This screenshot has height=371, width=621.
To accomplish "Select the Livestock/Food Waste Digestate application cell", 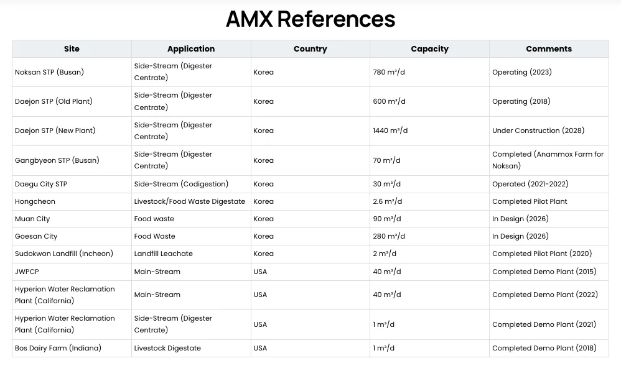I will 190,201.
